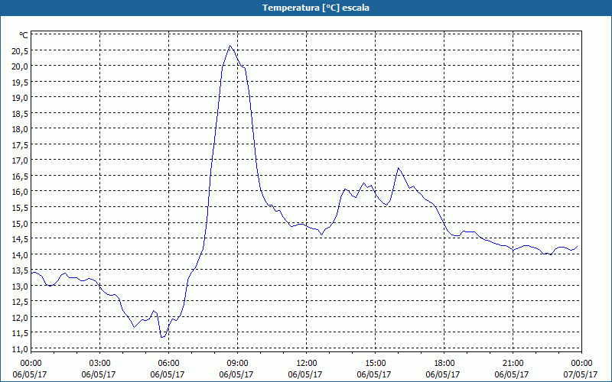Click the 00:00 label above 07/05/17

click(x=581, y=364)
